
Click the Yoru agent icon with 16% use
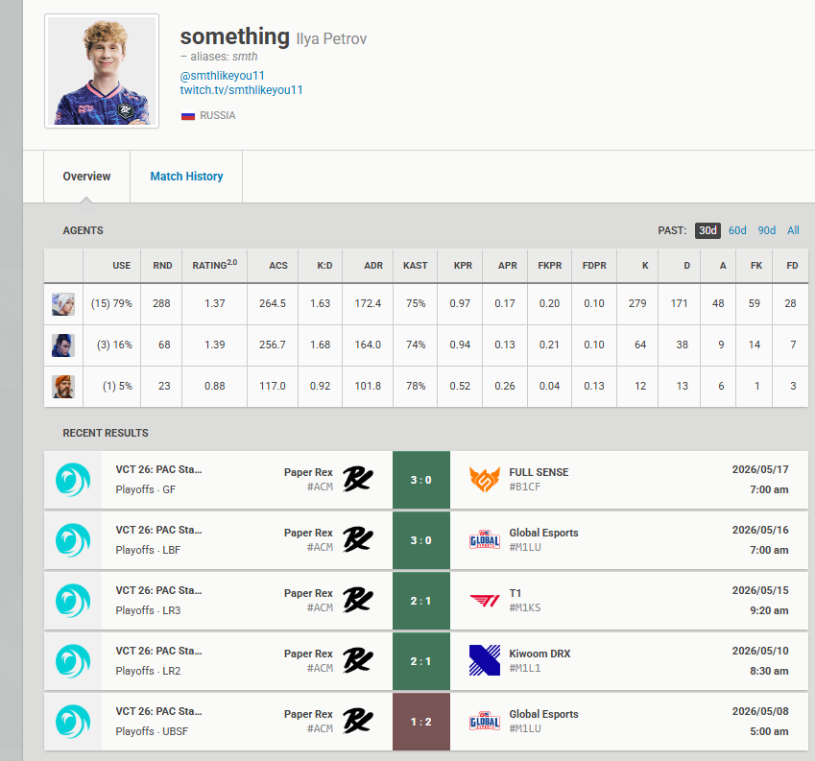tap(63, 345)
